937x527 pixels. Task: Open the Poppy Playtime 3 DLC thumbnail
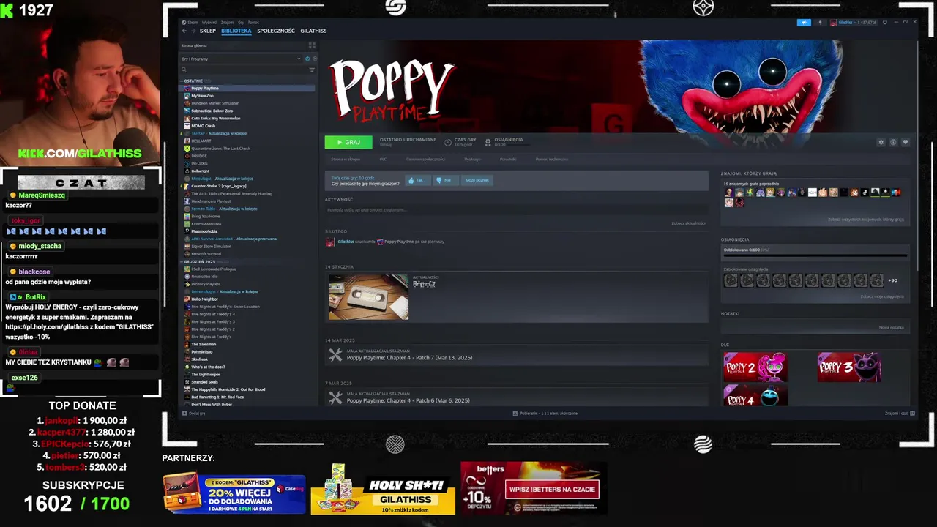point(849,367)
